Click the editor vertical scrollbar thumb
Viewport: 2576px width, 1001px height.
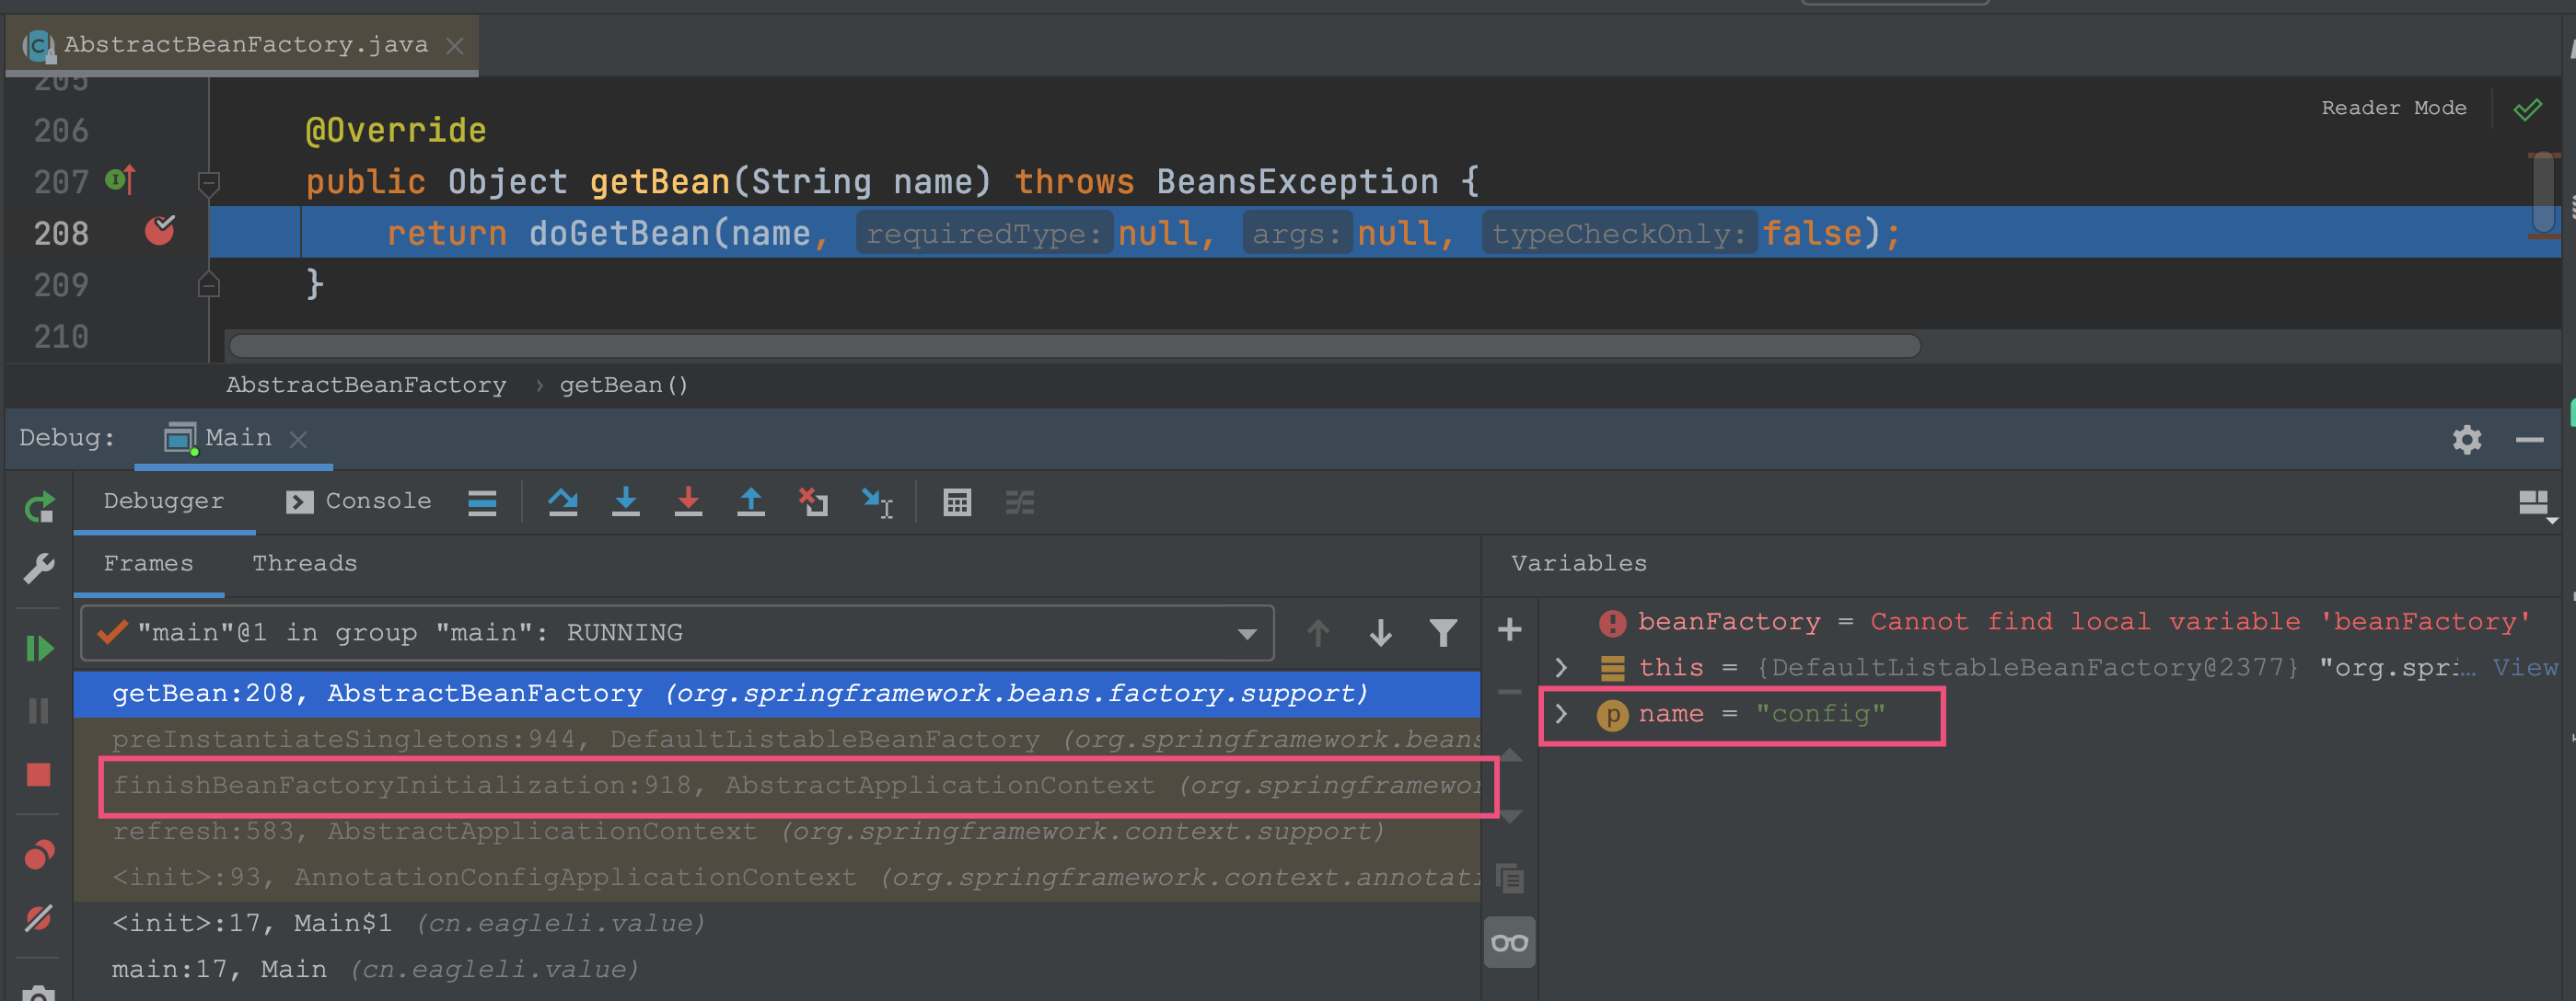coord(2543,193)
